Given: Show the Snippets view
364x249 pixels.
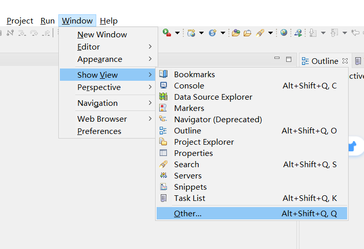Looking at the screenshot, I should pos(252,187).
